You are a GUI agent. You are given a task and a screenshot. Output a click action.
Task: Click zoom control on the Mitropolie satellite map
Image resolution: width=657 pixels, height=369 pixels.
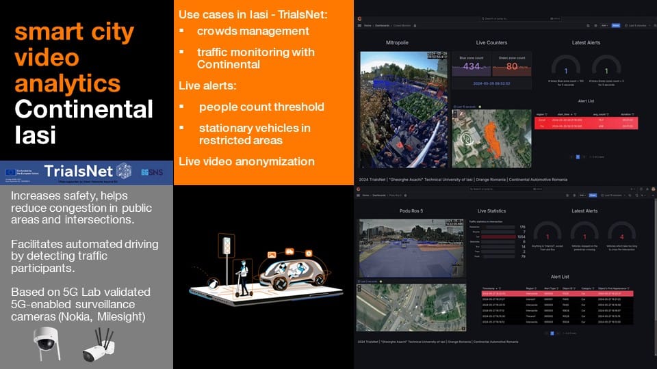point(455,114)
